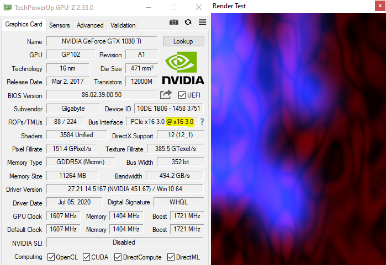
Task: Click the Transistors value 12000M
Action: [x=142, y=82]
